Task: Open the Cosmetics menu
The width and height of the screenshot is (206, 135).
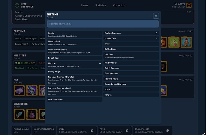Action: click(x=119, y=5)
